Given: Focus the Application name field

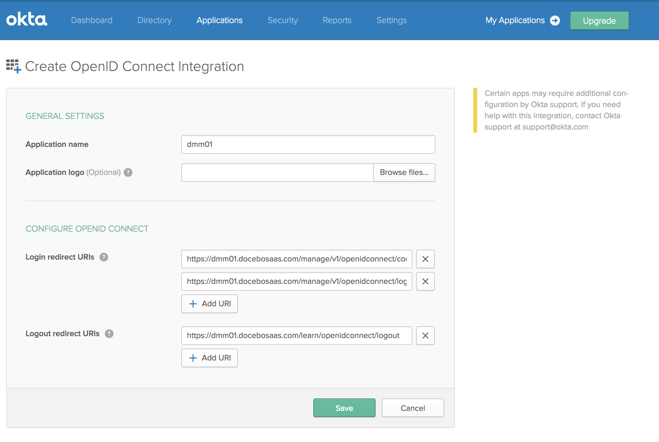Looking at the screenshot, I should coord(308,144).
